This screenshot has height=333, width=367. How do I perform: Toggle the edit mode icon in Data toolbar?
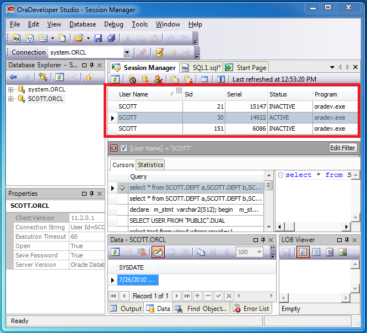[158, 252]
